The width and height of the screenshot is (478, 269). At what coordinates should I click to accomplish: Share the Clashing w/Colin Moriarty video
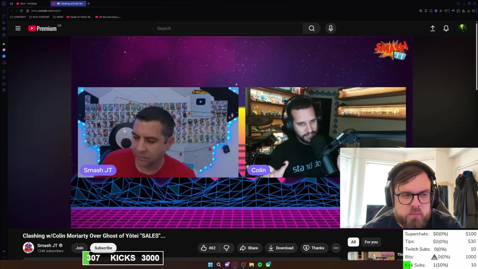point(249,248)
